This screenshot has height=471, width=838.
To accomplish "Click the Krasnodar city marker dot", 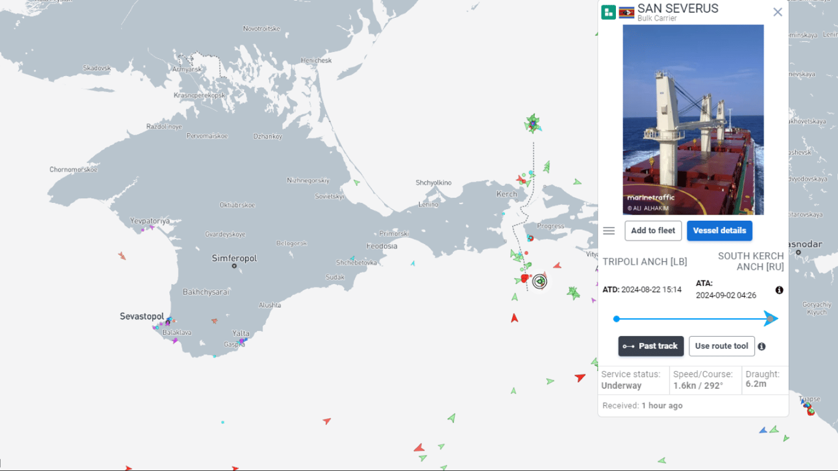I will [x=798, y=252].
